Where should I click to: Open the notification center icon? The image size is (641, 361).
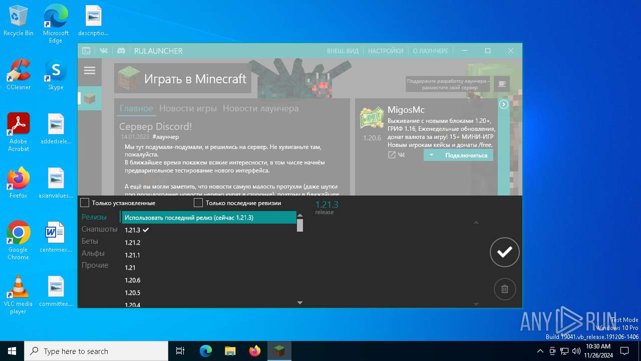[x=624, y=351]
